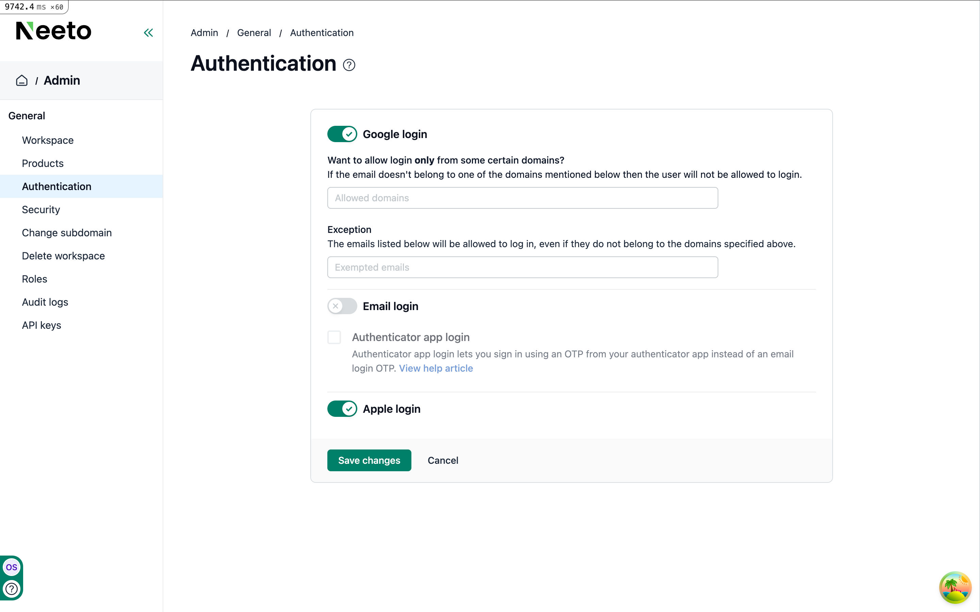Collapse the sidebar with double-chevron icon
Screen dimensions: 980x612
148,33
